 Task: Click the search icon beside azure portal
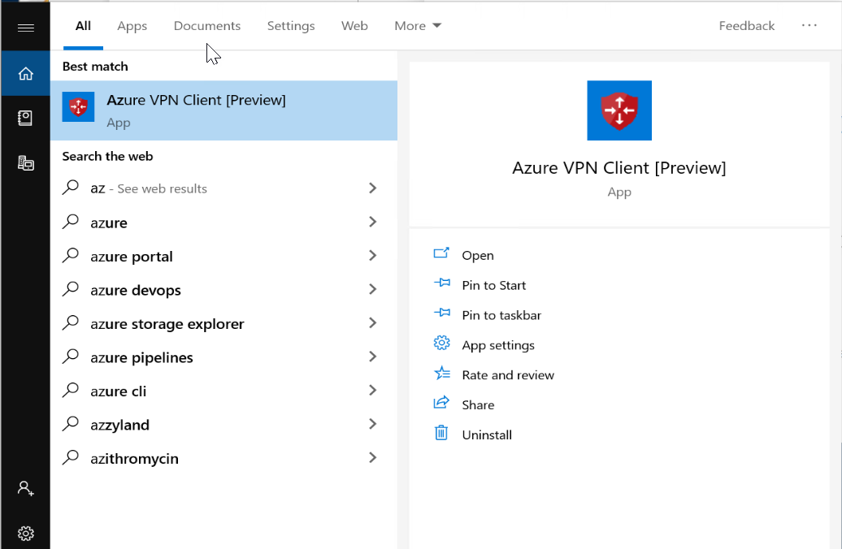pyautogui.click(x=71, y=256)
